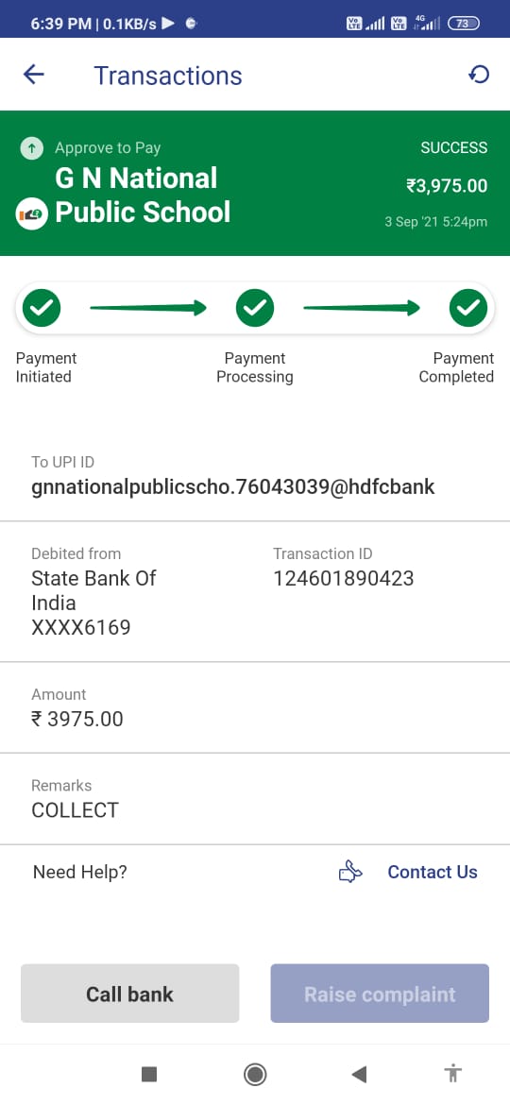
Task: Tap the State Bank Of India account
Action: [x=93, y=603]
